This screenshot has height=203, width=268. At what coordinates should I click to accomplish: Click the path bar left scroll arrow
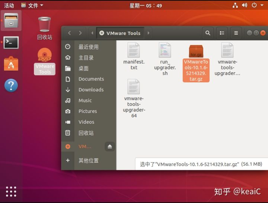tap(92, 33)
